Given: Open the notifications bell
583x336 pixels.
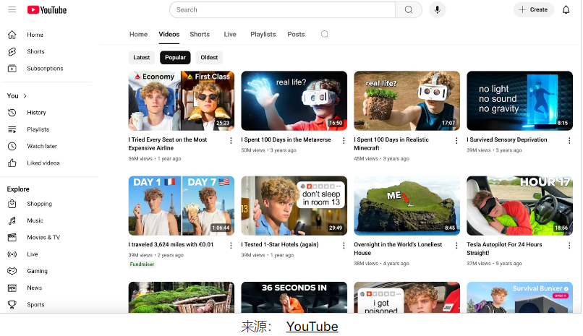Looking at the screenshot, I should pyautogui.click(x=566, y=9).
